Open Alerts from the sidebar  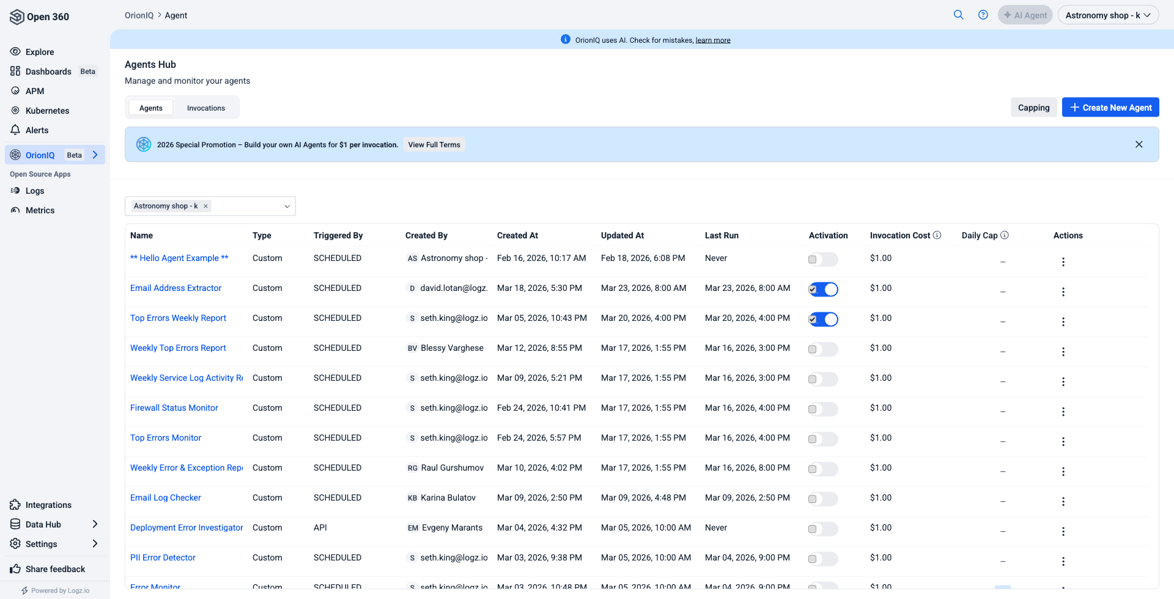pyautogui.click(x=37, y=130)
